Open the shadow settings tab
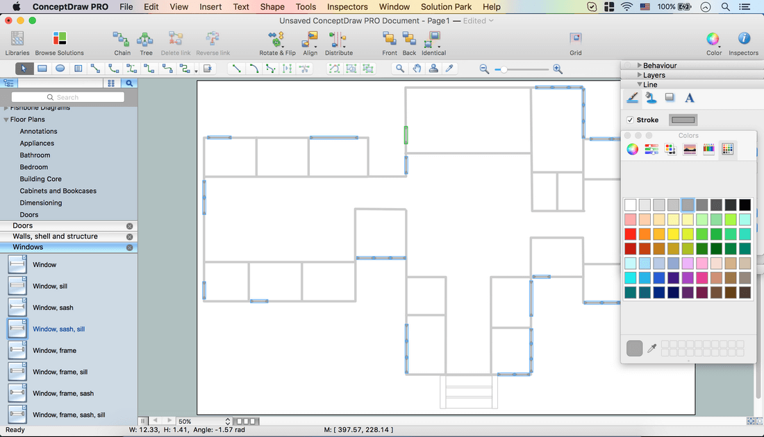The width and height of the screenshot is (764, 437). [670, 98]
